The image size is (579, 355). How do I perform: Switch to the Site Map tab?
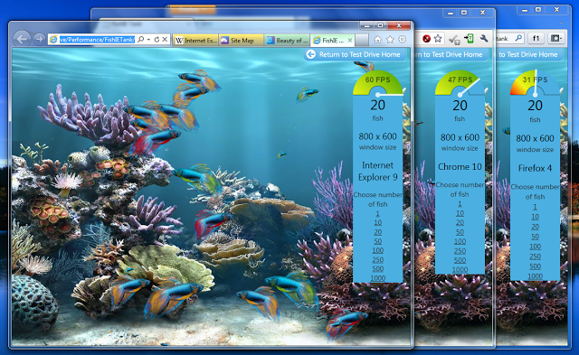pyautogui.click(x=242, y=40)
